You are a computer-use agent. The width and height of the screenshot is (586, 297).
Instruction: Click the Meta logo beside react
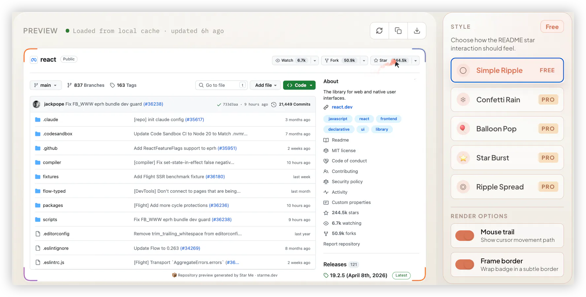[x=34, y=60]
